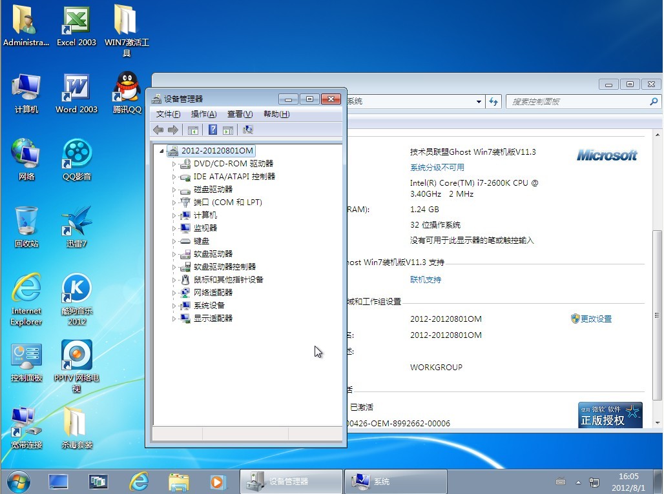Click the show/hide action pane toolbar icon

click(x=228, y=130)
